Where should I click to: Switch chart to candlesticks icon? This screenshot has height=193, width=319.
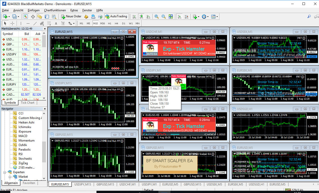point(141,16)
